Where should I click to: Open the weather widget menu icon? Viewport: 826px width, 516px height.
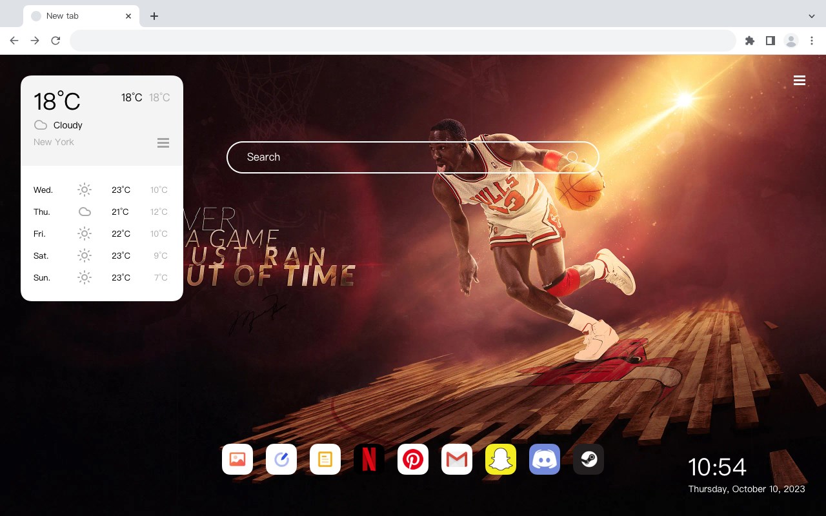click(163, 143)
